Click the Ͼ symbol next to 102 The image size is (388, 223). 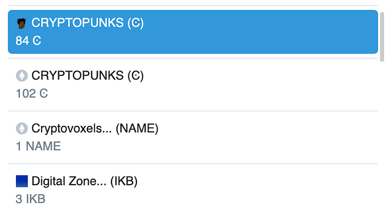pyautogui.click(x=44, y=94)
